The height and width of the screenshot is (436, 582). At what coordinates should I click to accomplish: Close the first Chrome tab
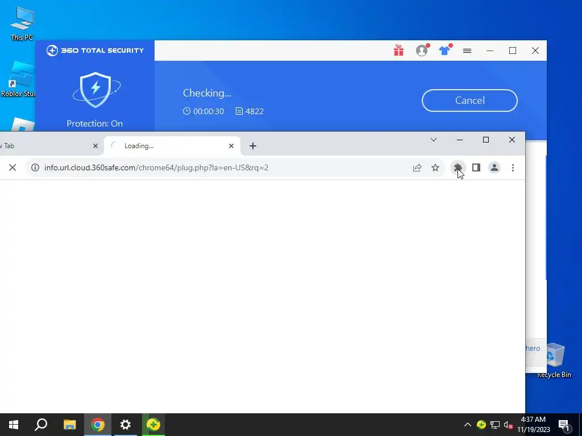(x=95, y=146)
